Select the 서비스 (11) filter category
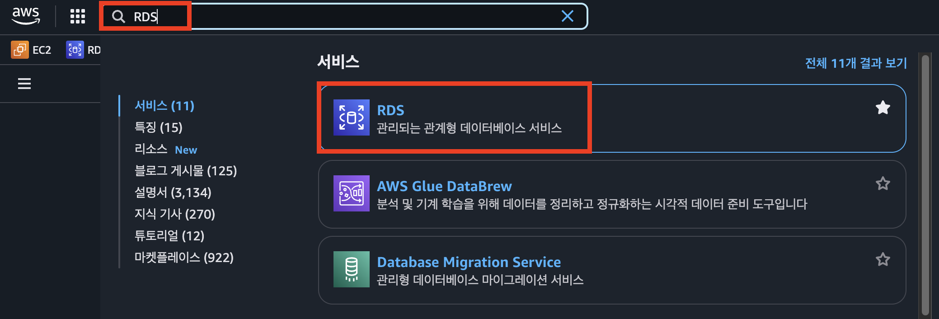939x319 pixels. point(164,106)
